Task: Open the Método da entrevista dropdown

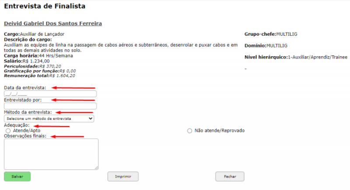Action: tap(49, 118)
